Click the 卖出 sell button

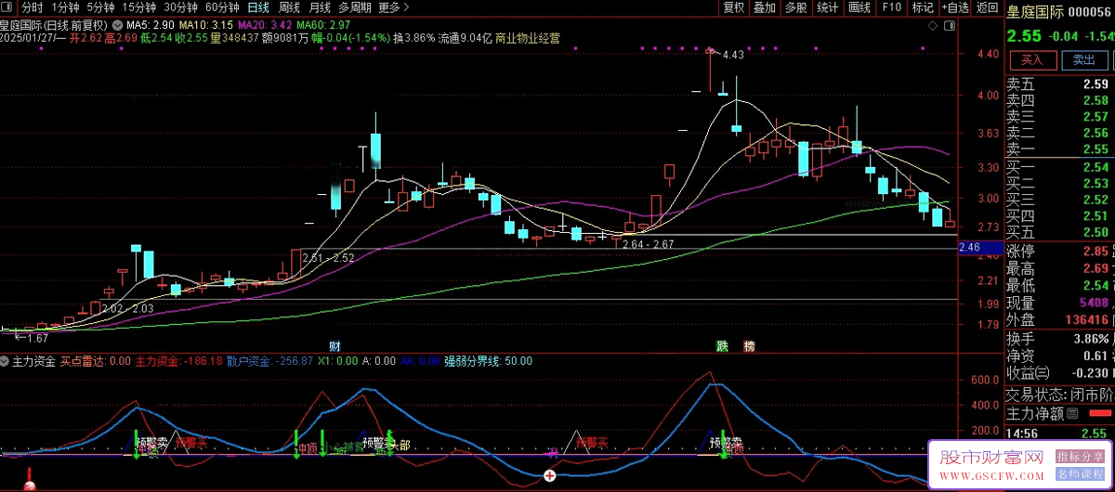(1083, 59)
